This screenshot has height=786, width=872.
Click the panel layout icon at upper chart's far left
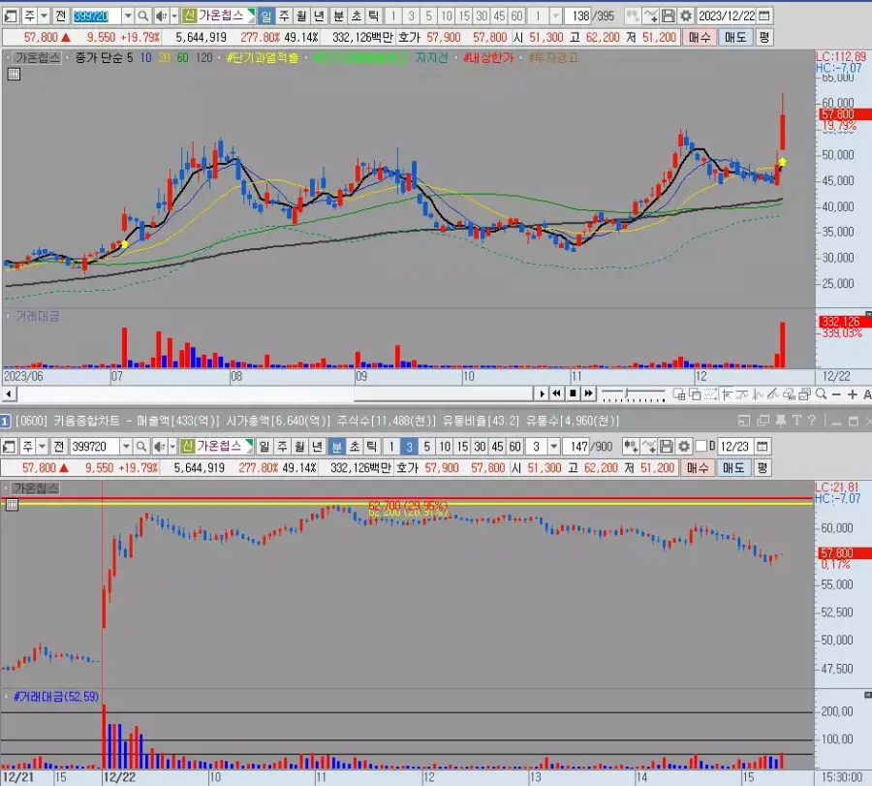pyautogui.click(x=11, y=16)
